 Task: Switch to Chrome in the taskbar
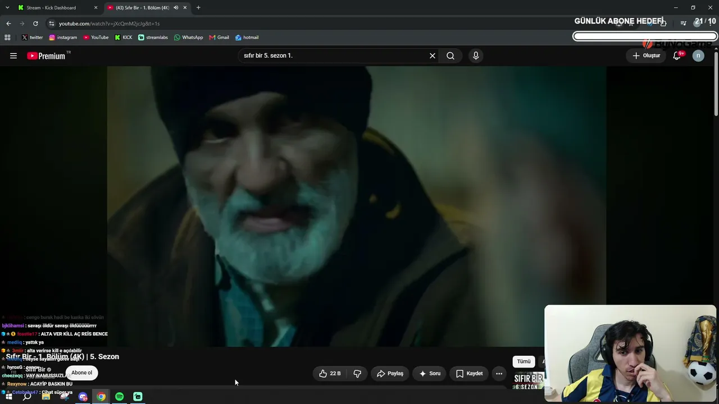coord(101,397)
